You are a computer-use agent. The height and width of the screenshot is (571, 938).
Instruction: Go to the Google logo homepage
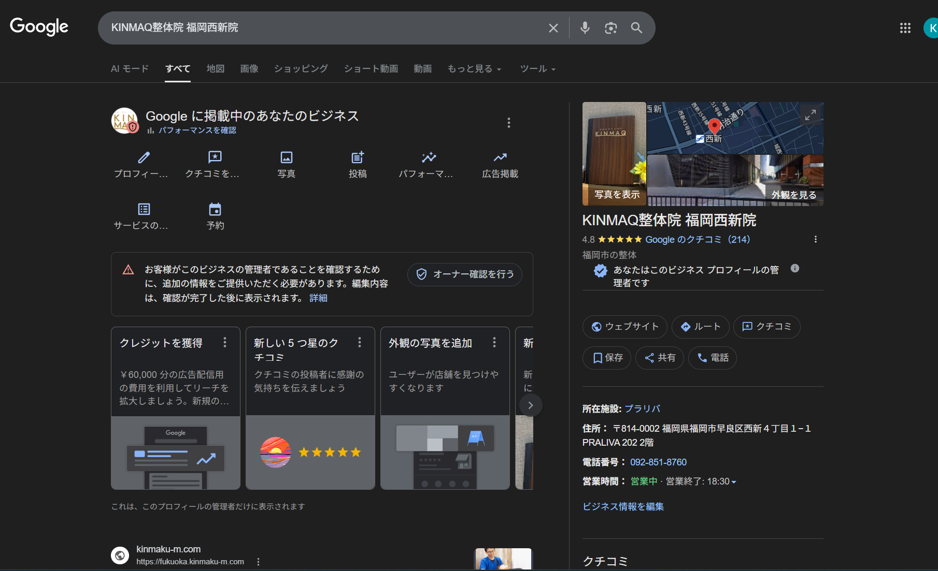pos(39,26)
